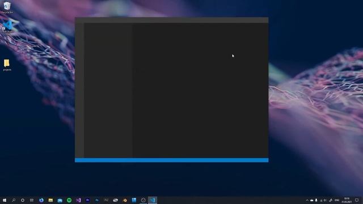Open the notification action center
The image size is (363, 204).
357,200
